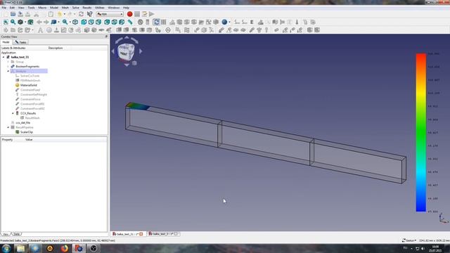Rotate view with navigation cube left arrow

point(112,51)
